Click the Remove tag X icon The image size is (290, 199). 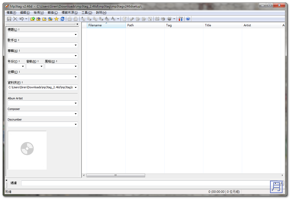(15, 19)
